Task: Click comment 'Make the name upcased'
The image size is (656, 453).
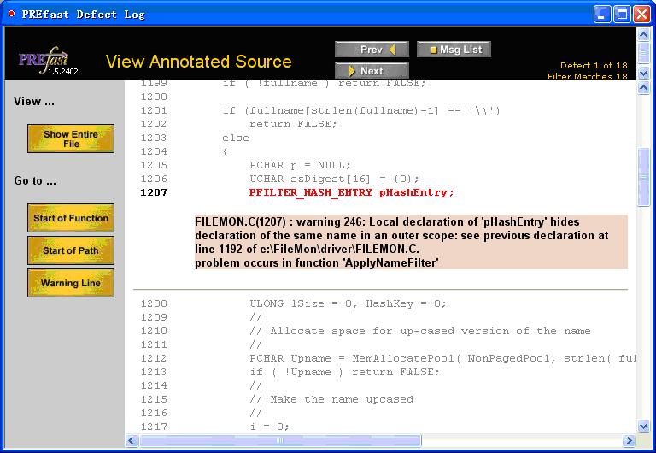Action: (x=331, y=399)
